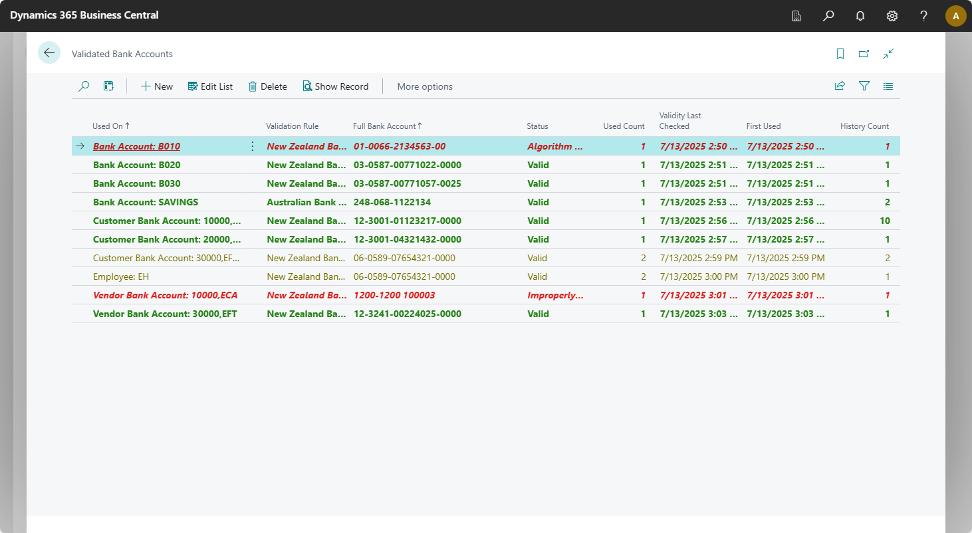
Task: Sort by the Full Bank Account column header
Action: [388, 126]
